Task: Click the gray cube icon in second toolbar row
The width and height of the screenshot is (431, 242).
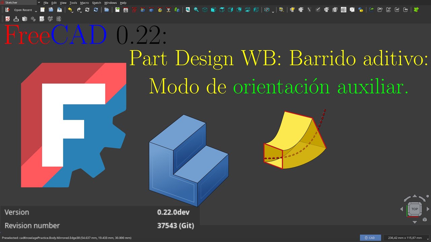Action: (x=24, y=19)
